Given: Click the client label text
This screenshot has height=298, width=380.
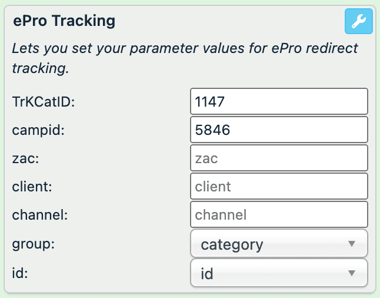Looking at the screenshot, I should coord(33,187).
